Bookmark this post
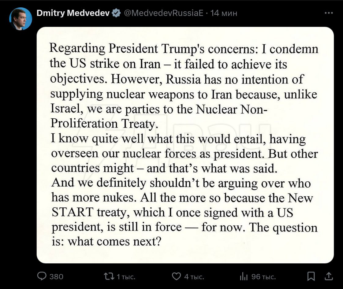Image resolution: width=343 pixels, height=289 pixels. (311, 276)
